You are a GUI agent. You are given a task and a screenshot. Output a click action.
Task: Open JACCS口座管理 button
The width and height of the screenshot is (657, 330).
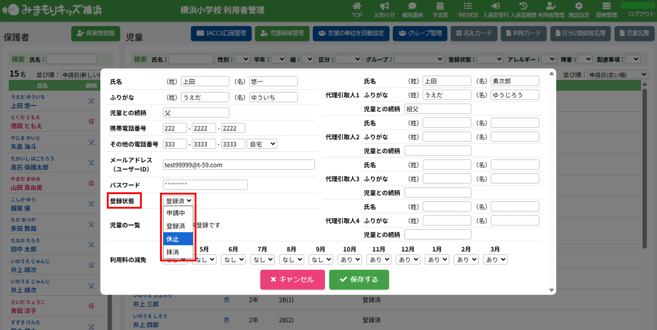(x=221, y=33)
